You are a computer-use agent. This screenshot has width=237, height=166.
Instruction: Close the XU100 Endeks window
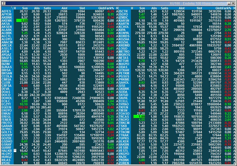[x=233, y=3]
